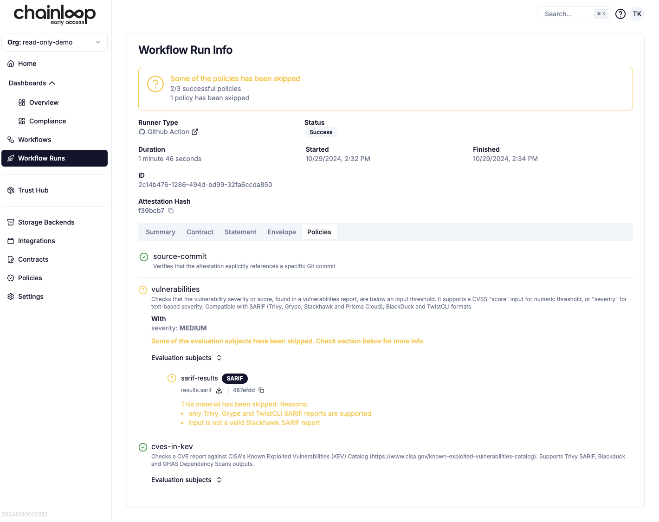Open Github Action external link icon
Viewport: 659px width, 522px height.
tap(195, 132)
